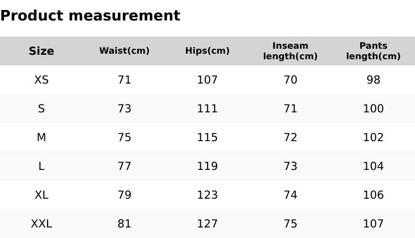Image resolution: width=415 pixels, height=238 pixels.
Task: Select the M size row label
Action: 41,137
